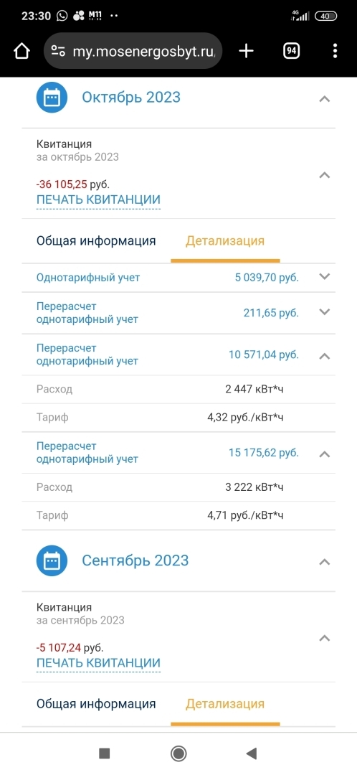The width and height of the screenshot is (357, 775).
Task: Collapse the Октябрь 2023 section
Action: pos(325,99)
